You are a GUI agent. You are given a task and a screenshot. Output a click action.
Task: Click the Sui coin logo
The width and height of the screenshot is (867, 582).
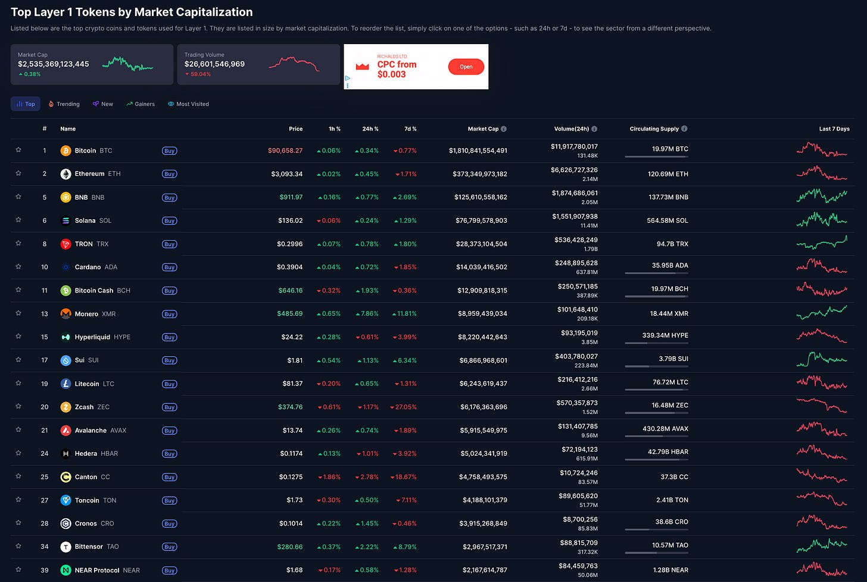[x=66, y=360]
